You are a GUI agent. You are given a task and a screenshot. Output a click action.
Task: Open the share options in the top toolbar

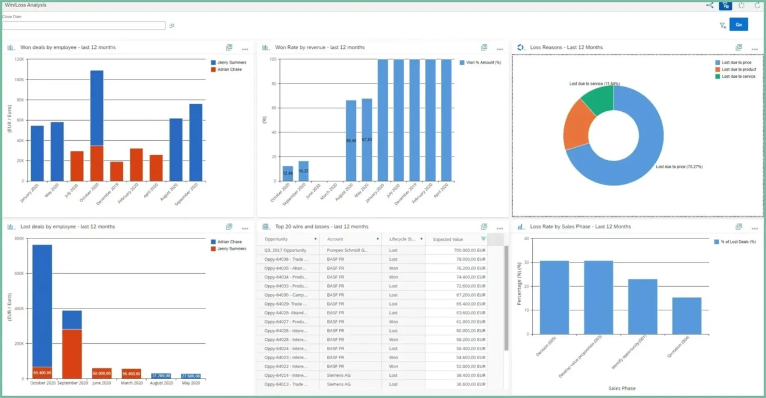point(709,5)
